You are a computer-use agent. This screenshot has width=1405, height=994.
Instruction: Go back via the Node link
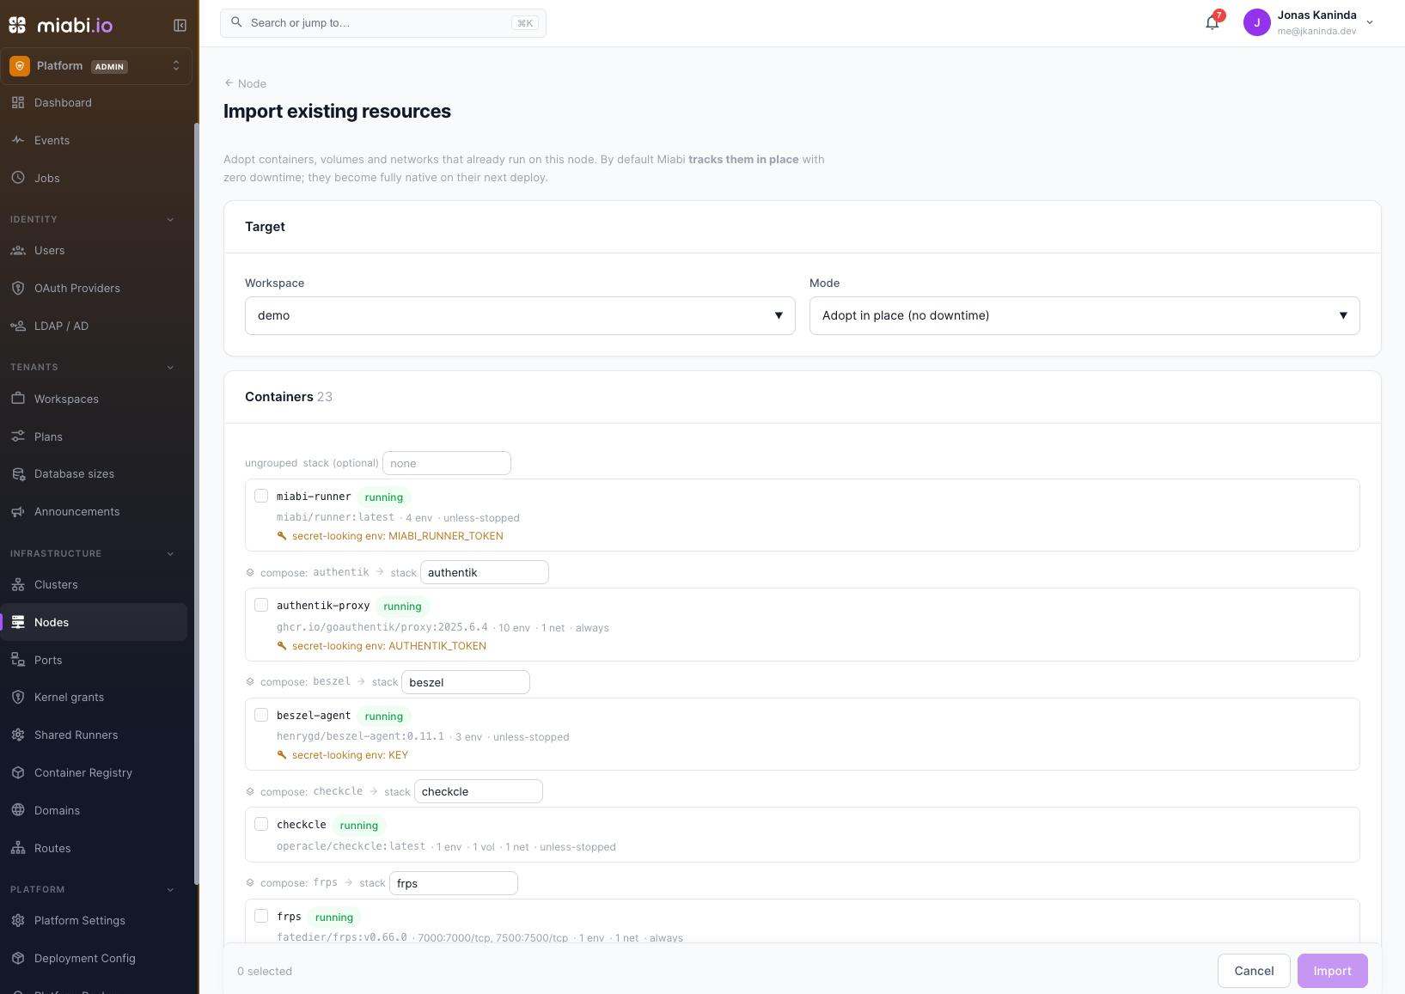point(245,83)
